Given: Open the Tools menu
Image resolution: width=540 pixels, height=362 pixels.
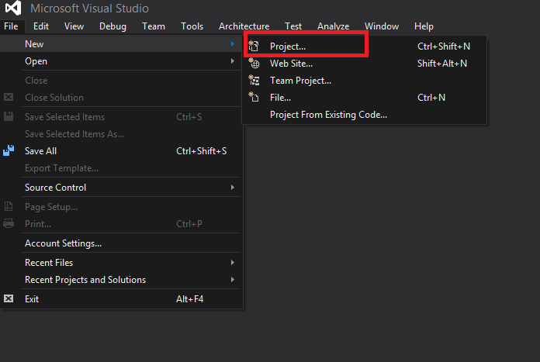Looking at the screenshot, I should tap(192, 26).
